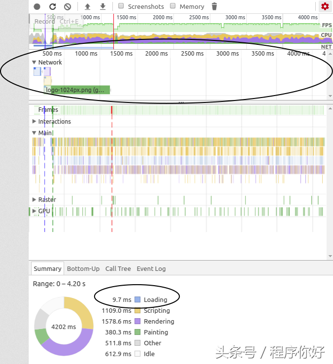Enable the Memory checkbox
Viewport: 333px width, 364px height.
point(173,6)
